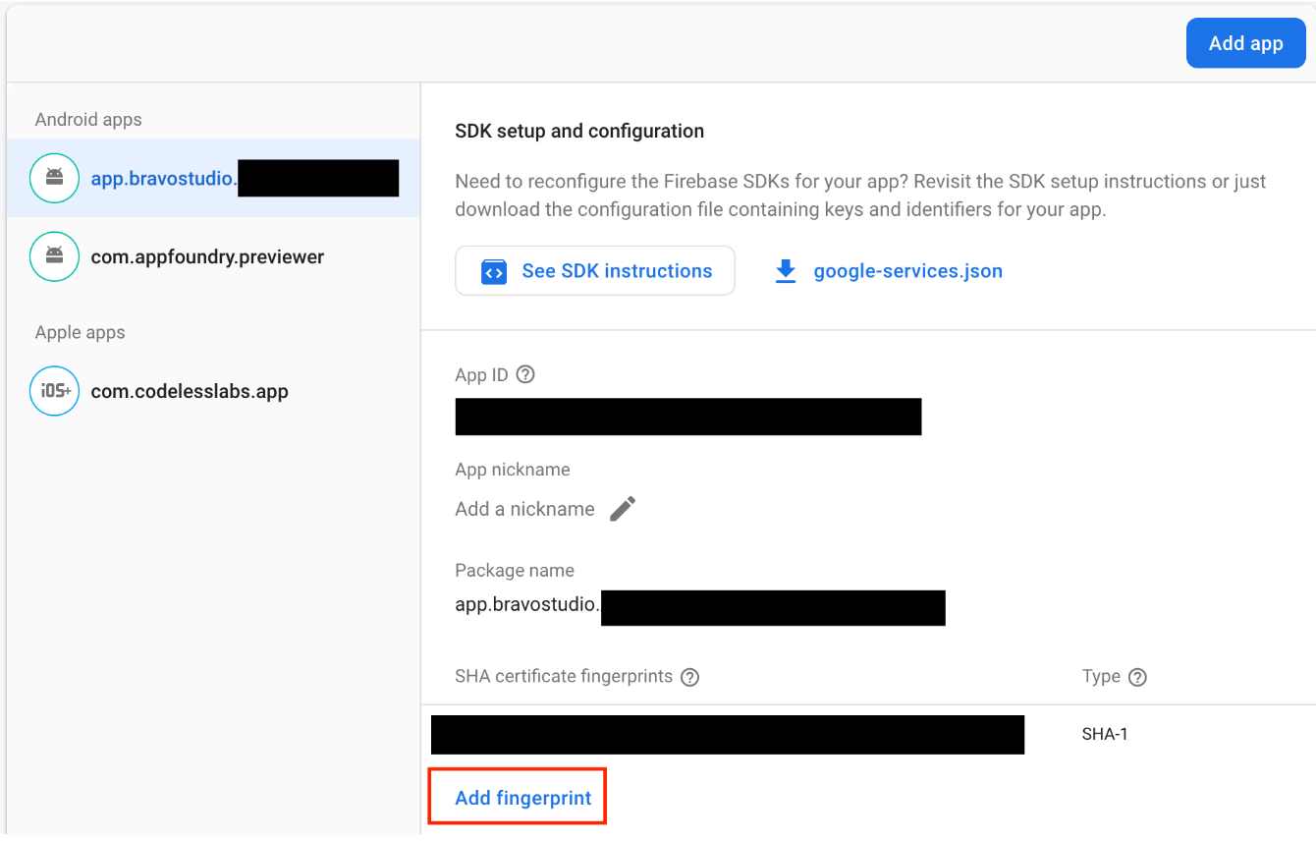Open the com.appfoundry.previewer app entry
Image resolution: width=1316 pixels, height=841 pixels.
(x=207, y=256)
